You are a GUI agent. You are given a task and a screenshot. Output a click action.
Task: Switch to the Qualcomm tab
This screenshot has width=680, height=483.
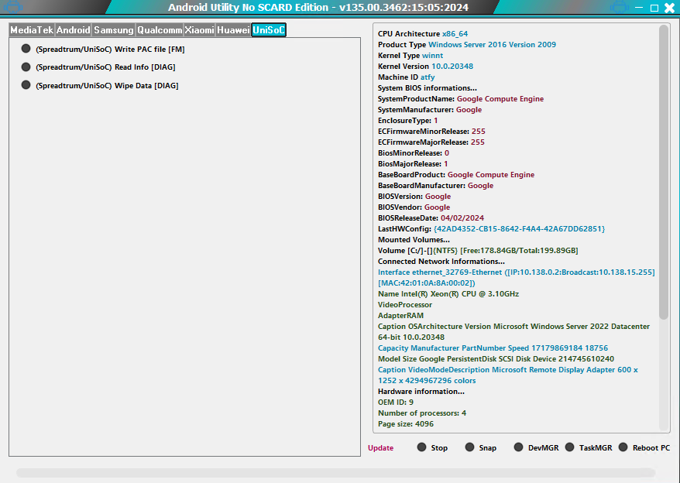point(160,30)
